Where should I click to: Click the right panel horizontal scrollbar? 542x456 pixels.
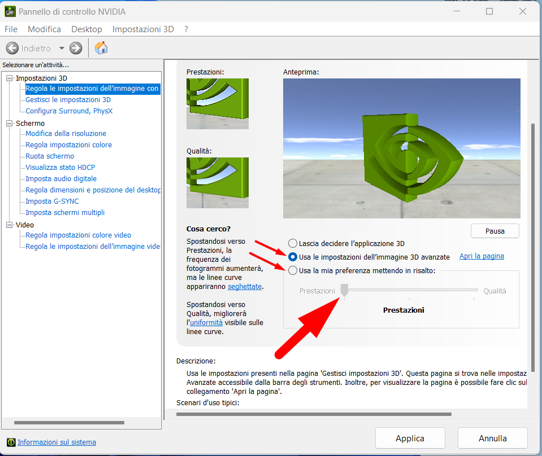click(314, 414)
